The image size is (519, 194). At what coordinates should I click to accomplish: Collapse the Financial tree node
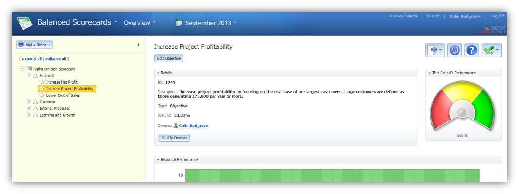pyautogui.click(x=29, y=75)
